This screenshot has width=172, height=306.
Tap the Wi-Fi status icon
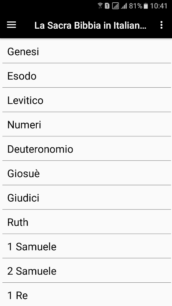[100, 6]
